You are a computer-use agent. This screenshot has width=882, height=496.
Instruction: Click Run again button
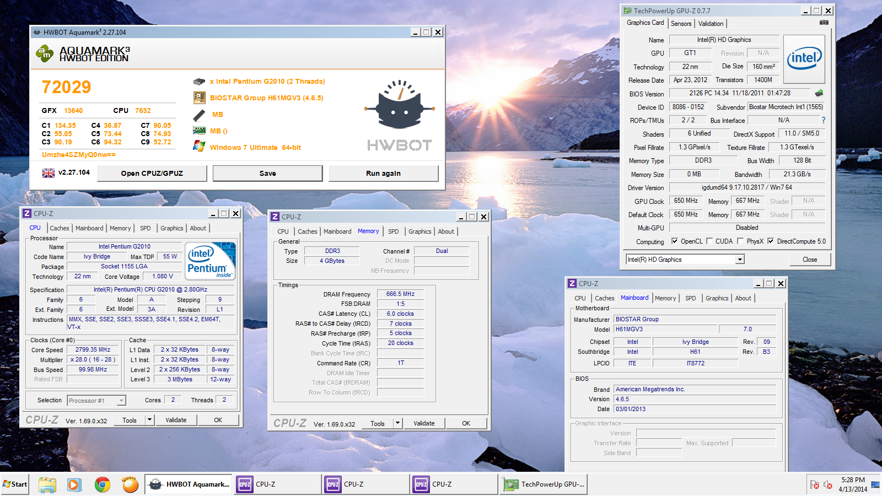[383, 173]
